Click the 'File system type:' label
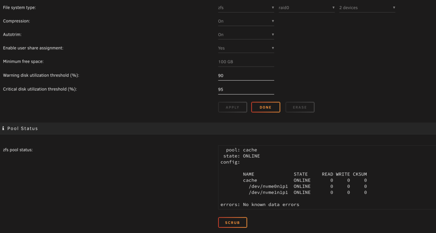Image resolution: width=436 pixels, height=233 pixels. click(20, 7)
